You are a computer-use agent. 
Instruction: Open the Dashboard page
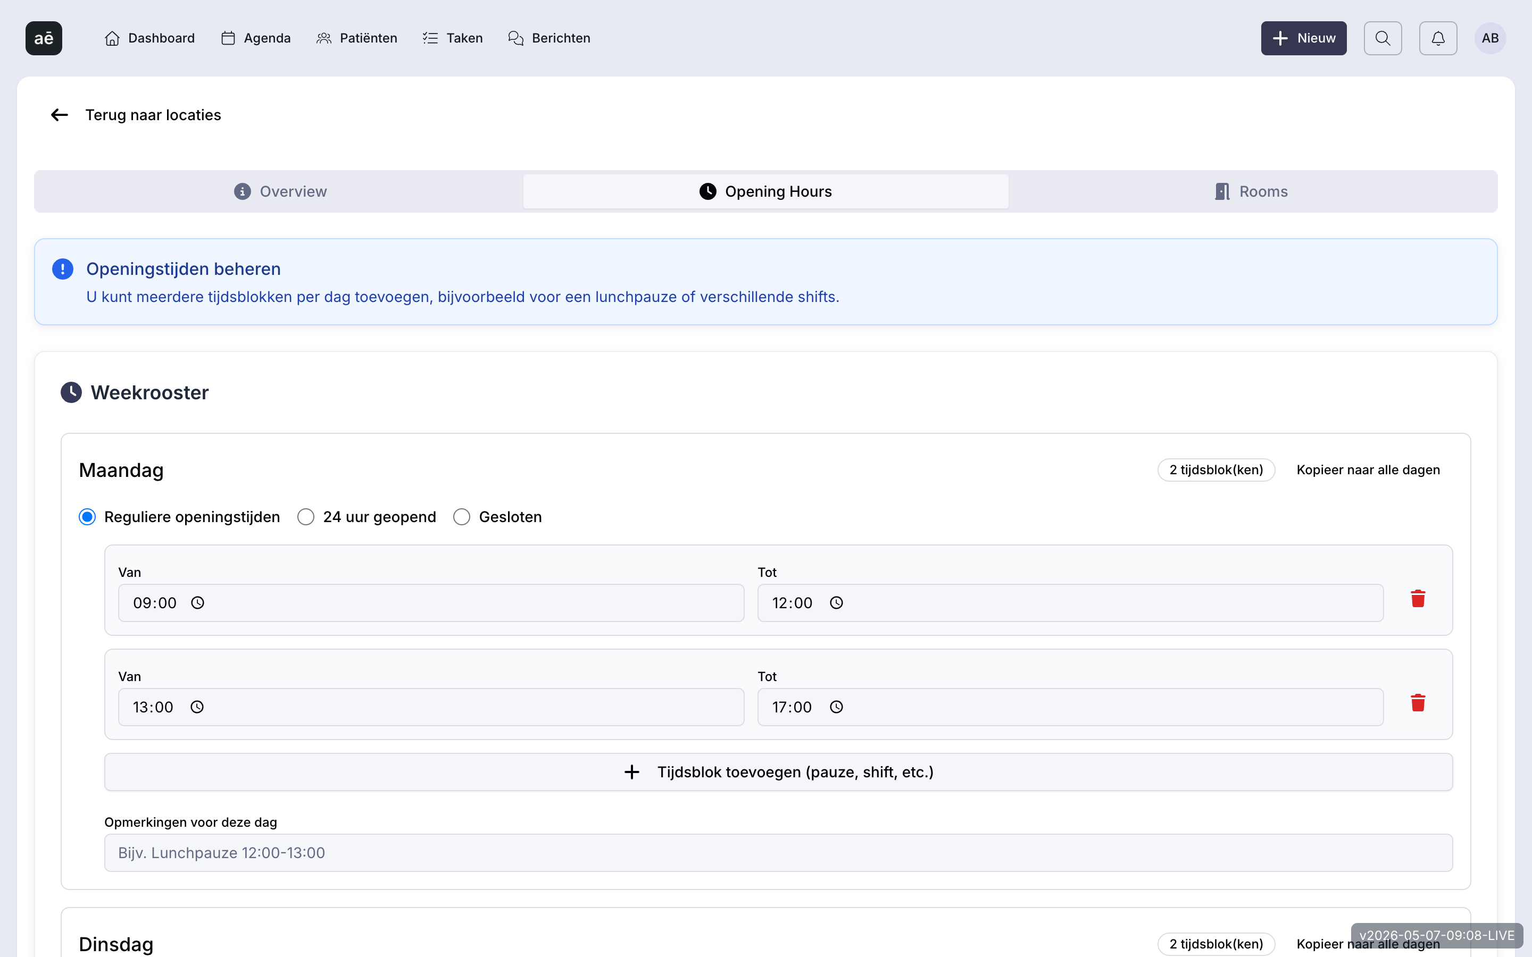149,38
